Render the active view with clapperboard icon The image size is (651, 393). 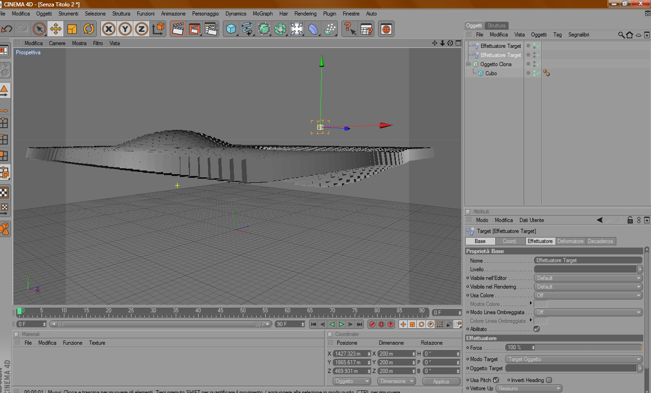click(178, 29)
